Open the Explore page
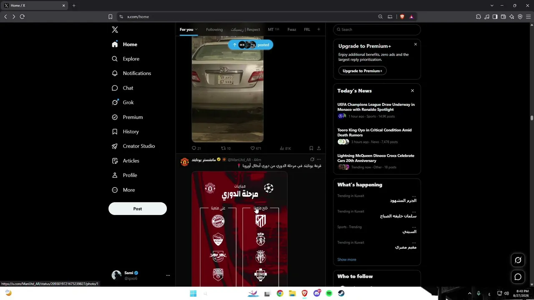This screenshot has width=534, height=300. [126, 59]
